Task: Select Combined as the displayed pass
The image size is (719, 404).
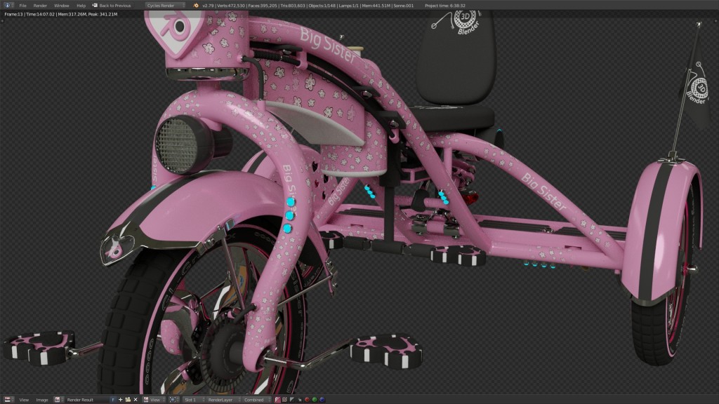Action: pyautogui.click(x=256, y=398)
